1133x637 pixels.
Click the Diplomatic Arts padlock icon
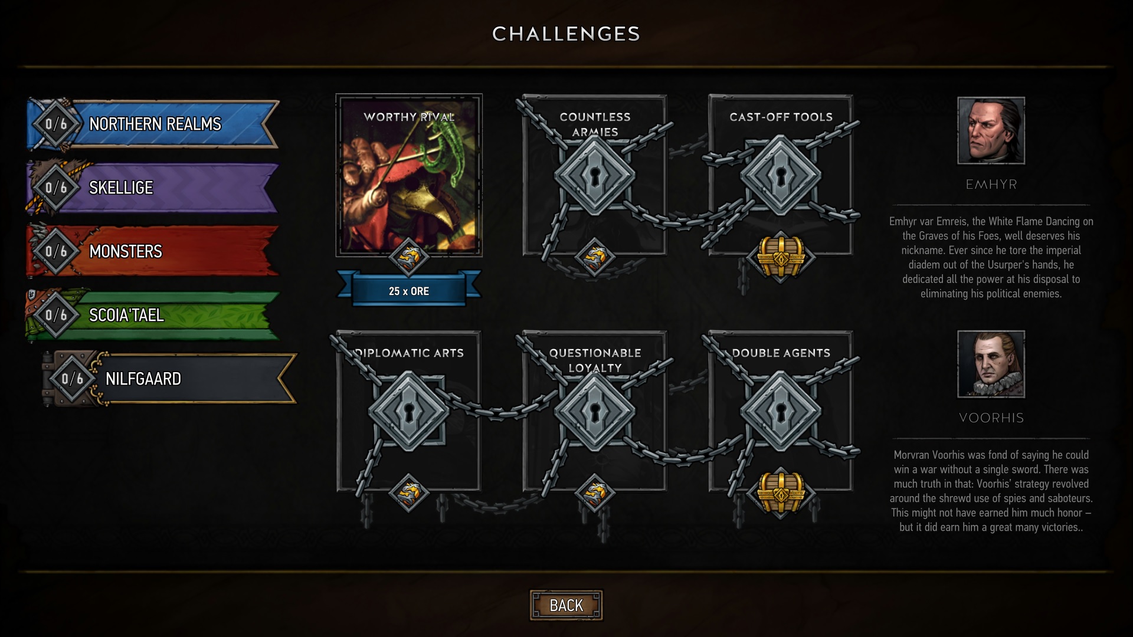click(408, 411)
